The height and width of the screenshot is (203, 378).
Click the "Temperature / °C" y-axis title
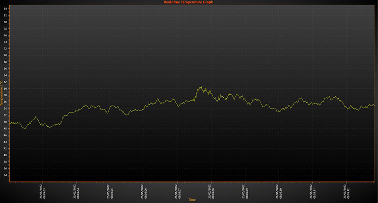1,93
